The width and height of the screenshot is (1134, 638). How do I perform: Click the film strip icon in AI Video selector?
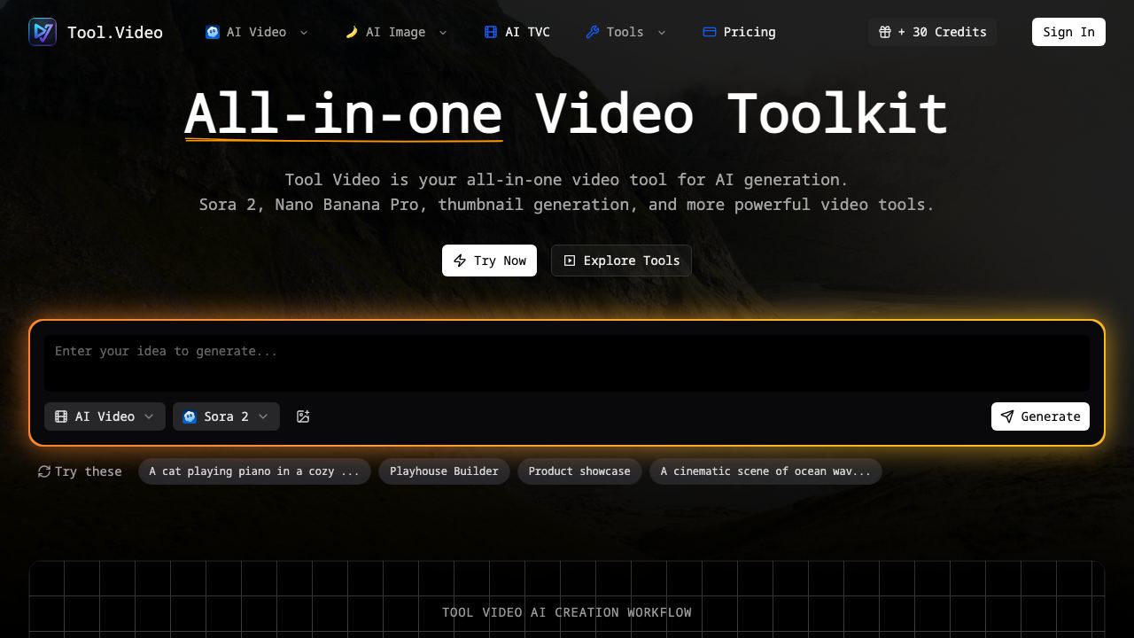point(61,416)
